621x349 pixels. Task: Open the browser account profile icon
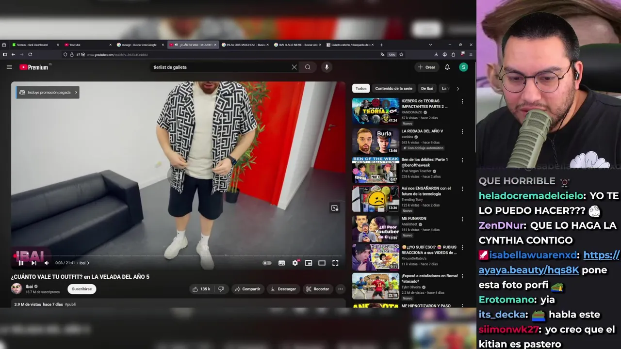click(x=444, y=54)
